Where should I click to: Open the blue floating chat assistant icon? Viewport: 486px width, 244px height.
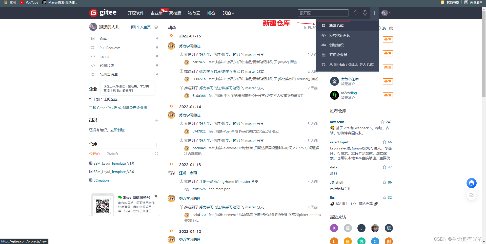[x=471, y=183]
